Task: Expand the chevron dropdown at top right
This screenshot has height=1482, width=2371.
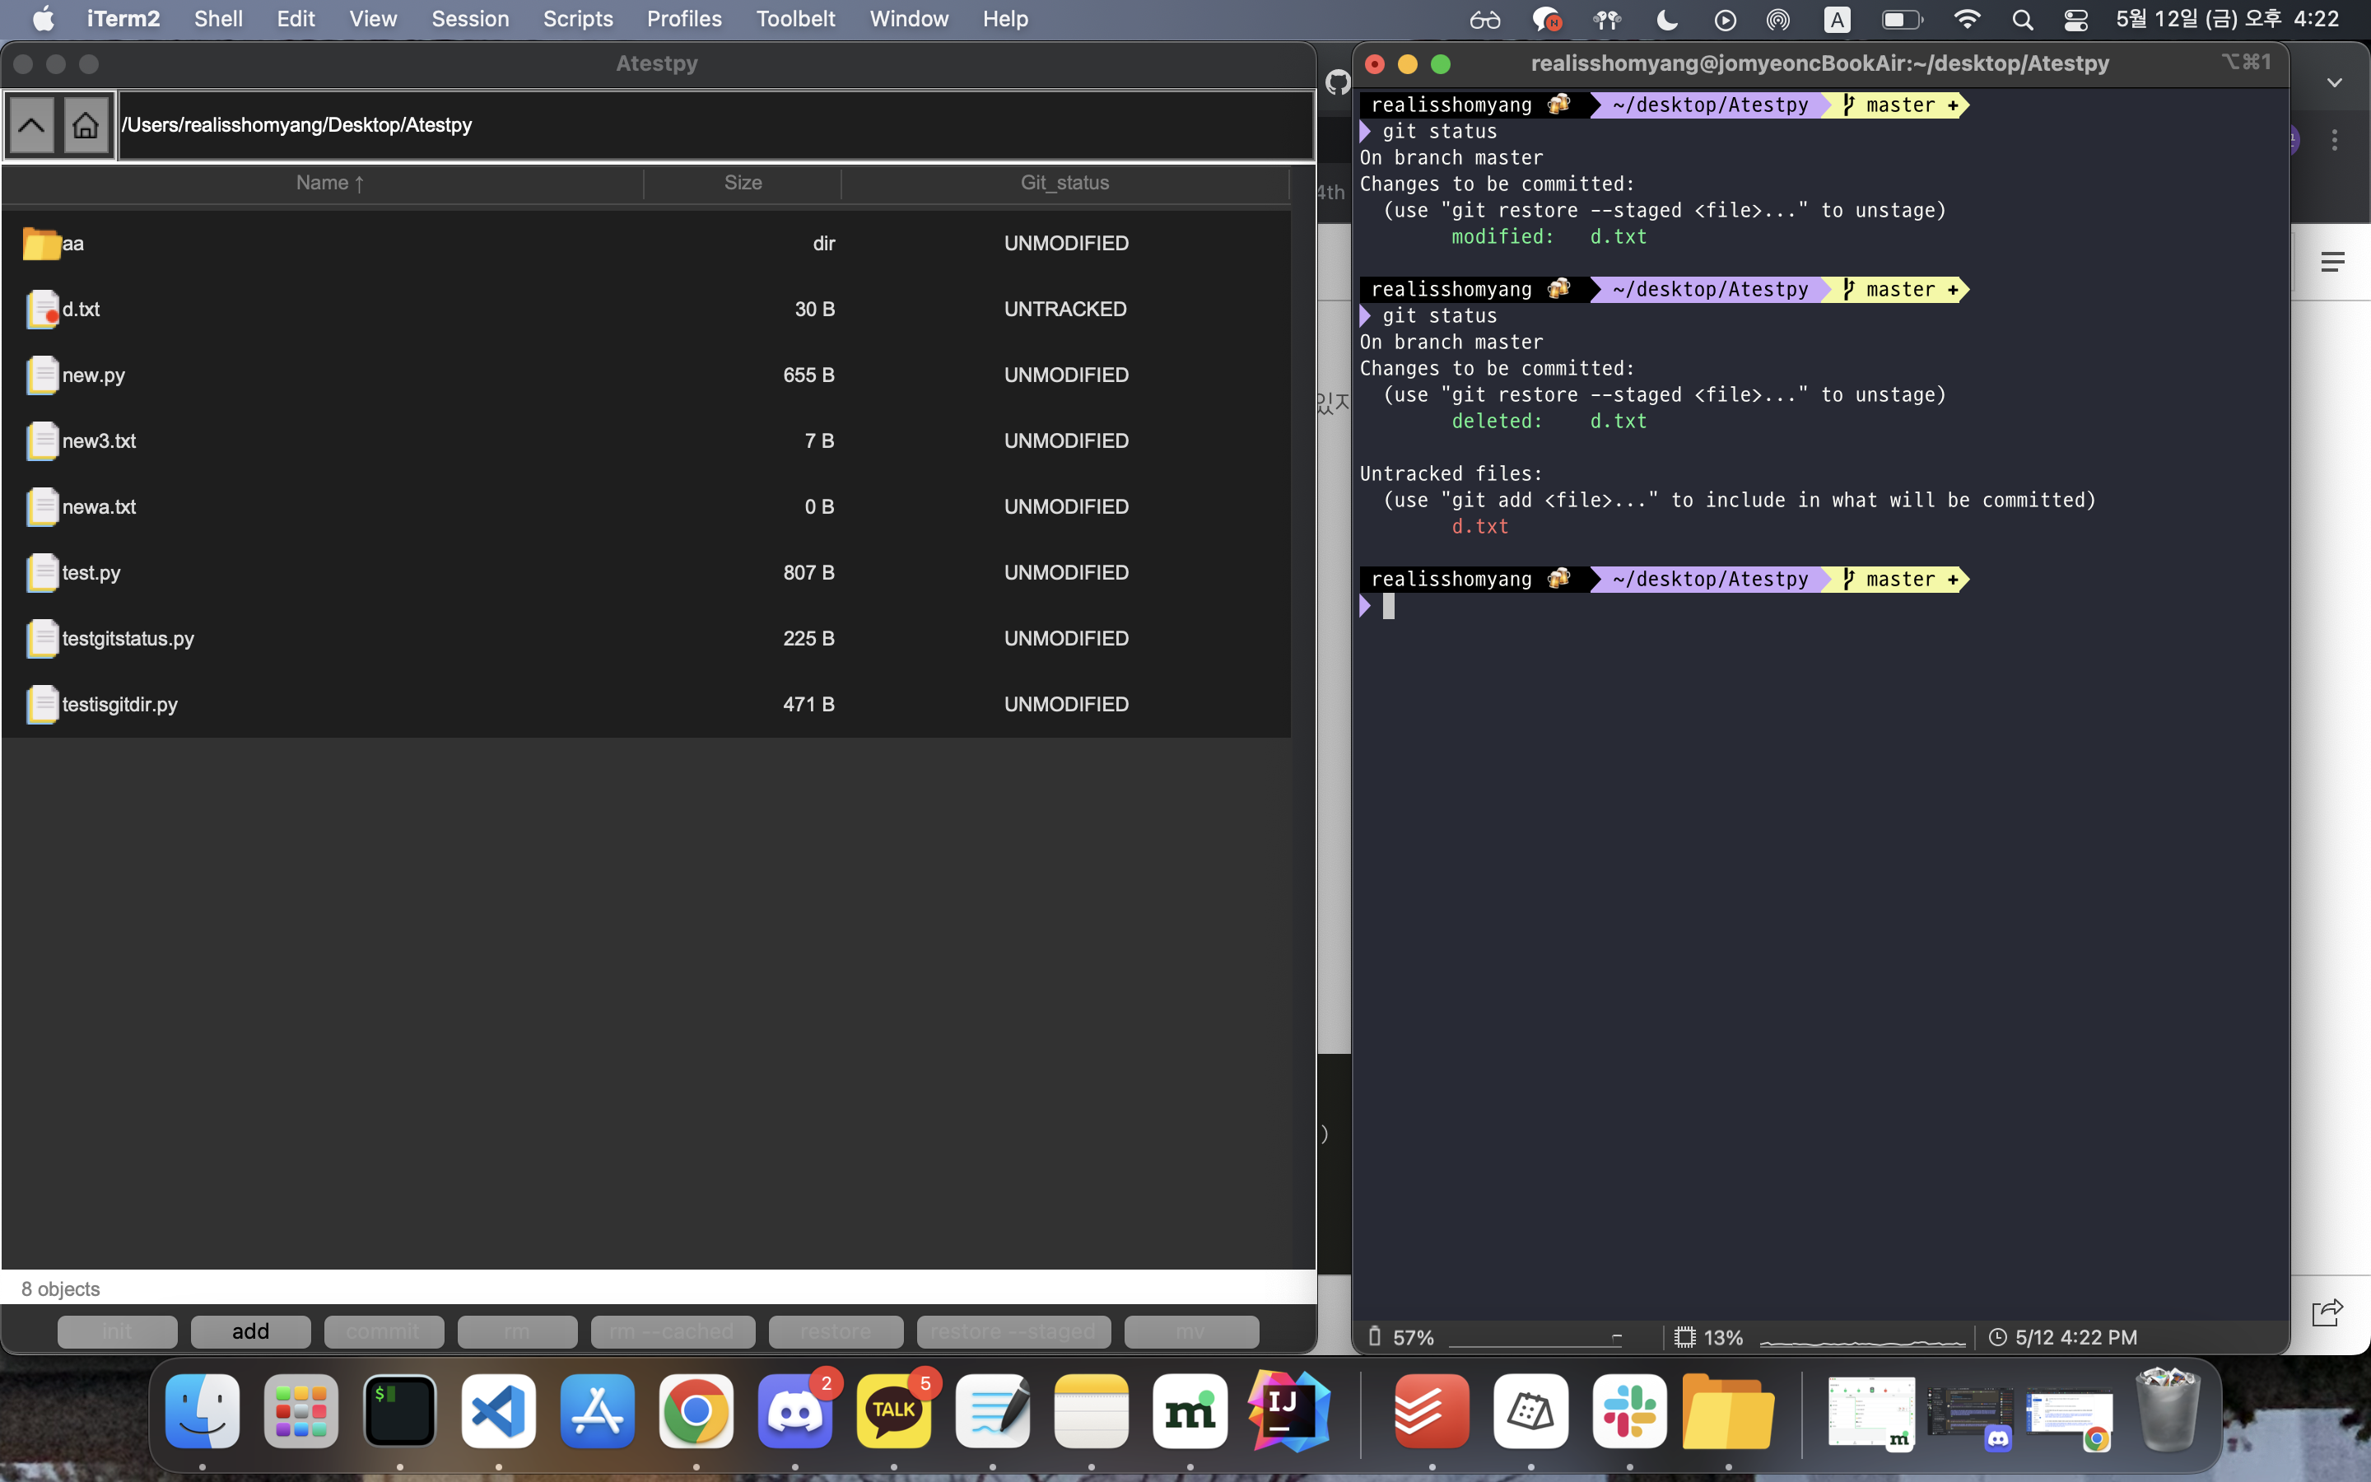Action: click(x=2335, y=83)
